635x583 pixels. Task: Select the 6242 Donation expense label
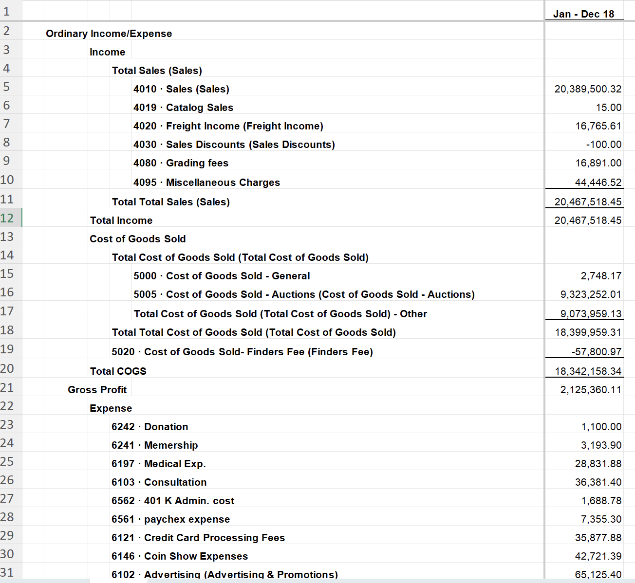coord(150,427)
